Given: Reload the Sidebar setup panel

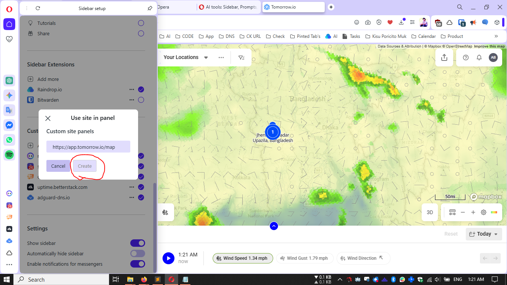Looking at the screenshot, I should tap(38, 8).
